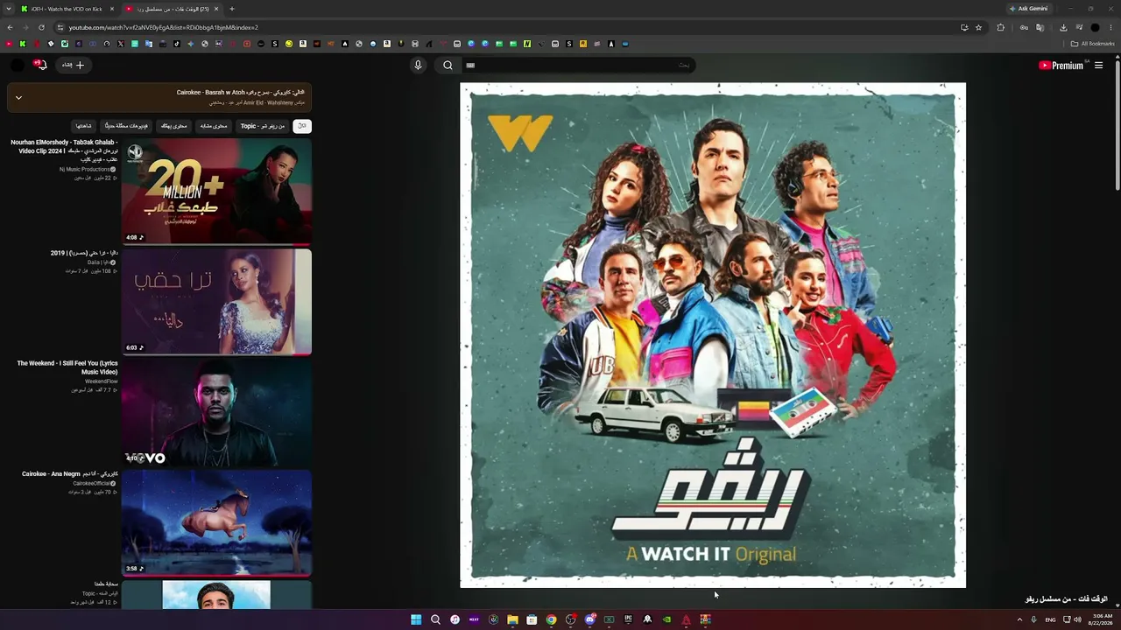The width and height of the screenshot is (1121, 630).
Task: Open the Cairokee Ana Negm horse thumbnail
Action: (x=216, y=522)
